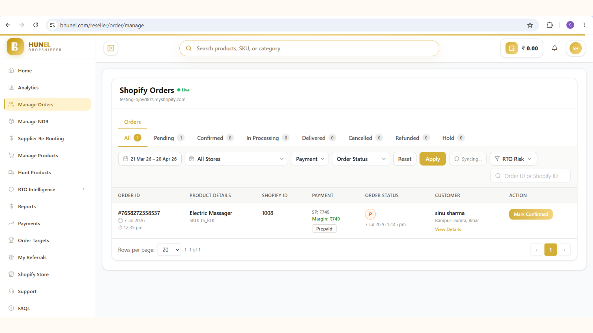Click the Syncing button
593x333 pixels.
click(x=468, y=159)
